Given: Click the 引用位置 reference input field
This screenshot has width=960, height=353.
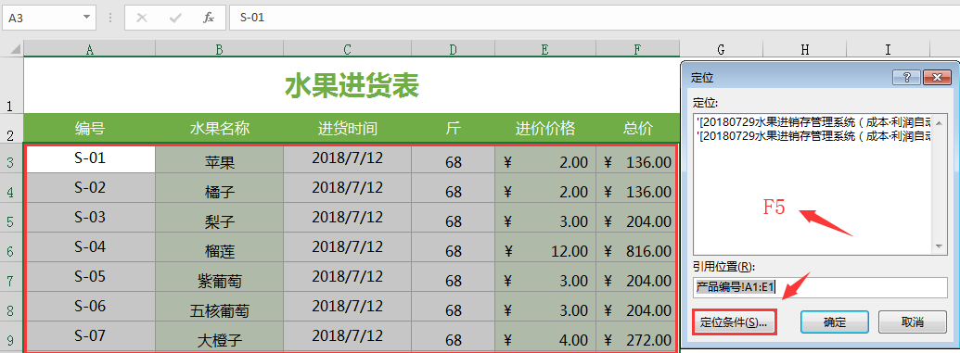Looking at the screenshot, I should (820, 286).
